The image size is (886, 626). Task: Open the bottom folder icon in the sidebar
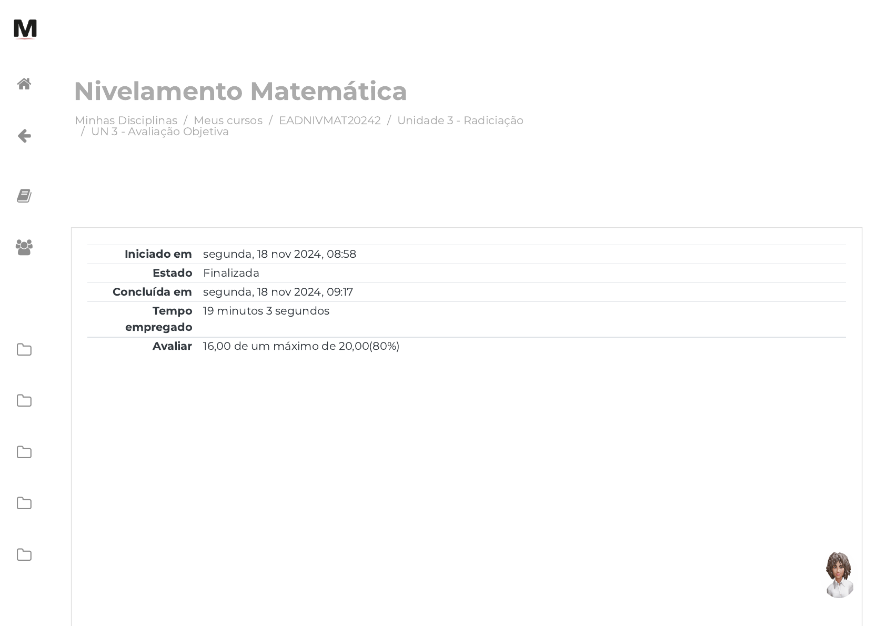24,555
